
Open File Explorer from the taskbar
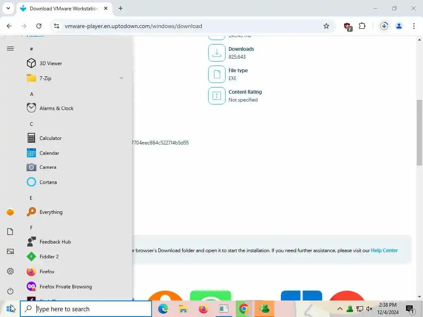click(183, 309)
